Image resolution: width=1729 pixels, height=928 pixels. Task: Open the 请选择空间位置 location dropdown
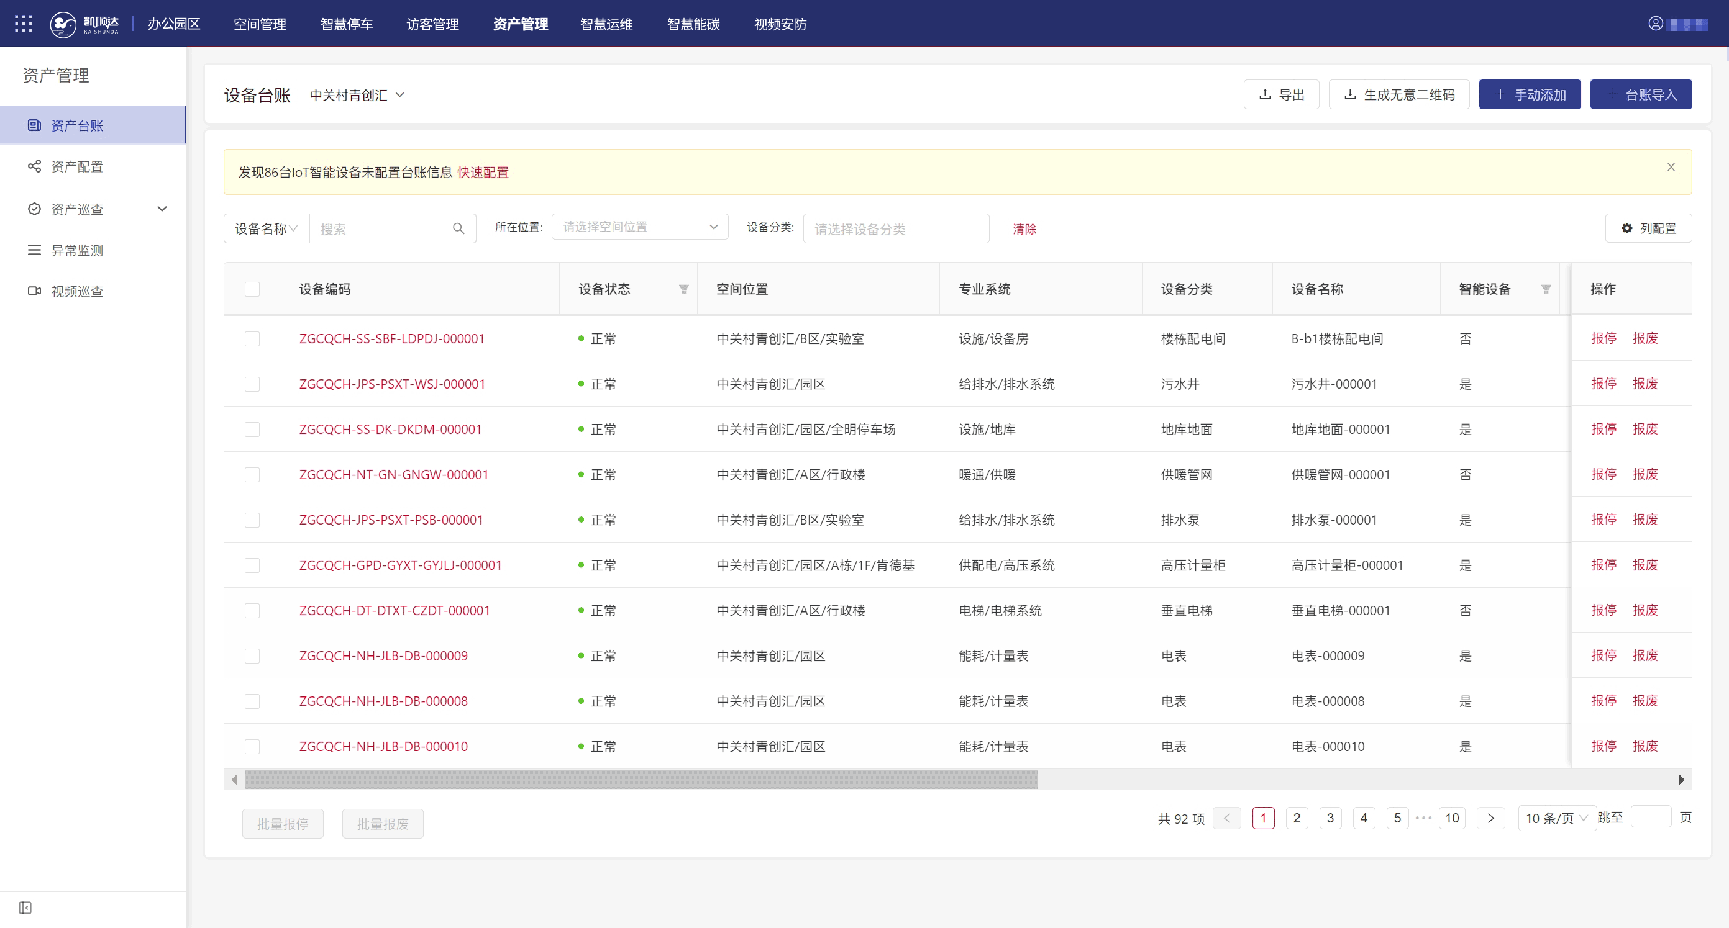(639, 227)
